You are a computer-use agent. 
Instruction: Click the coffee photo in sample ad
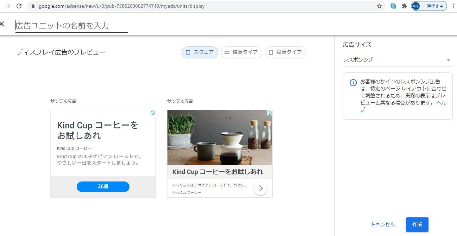pos(220,138)
